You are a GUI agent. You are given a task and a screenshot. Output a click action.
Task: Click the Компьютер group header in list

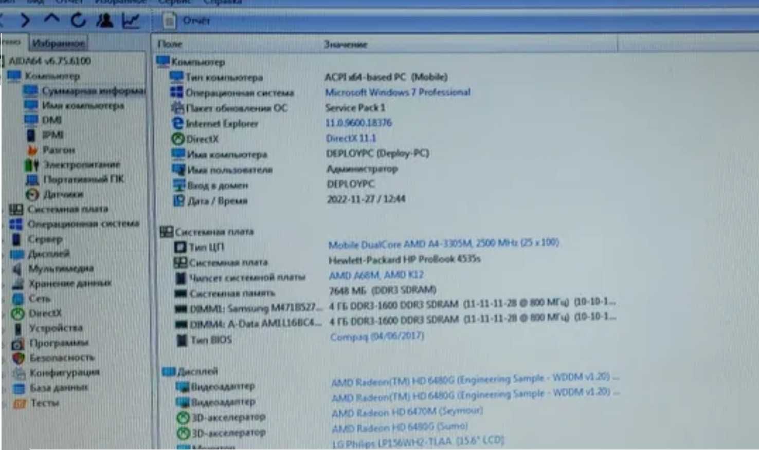pyautogui.click(x=191, y=62)
